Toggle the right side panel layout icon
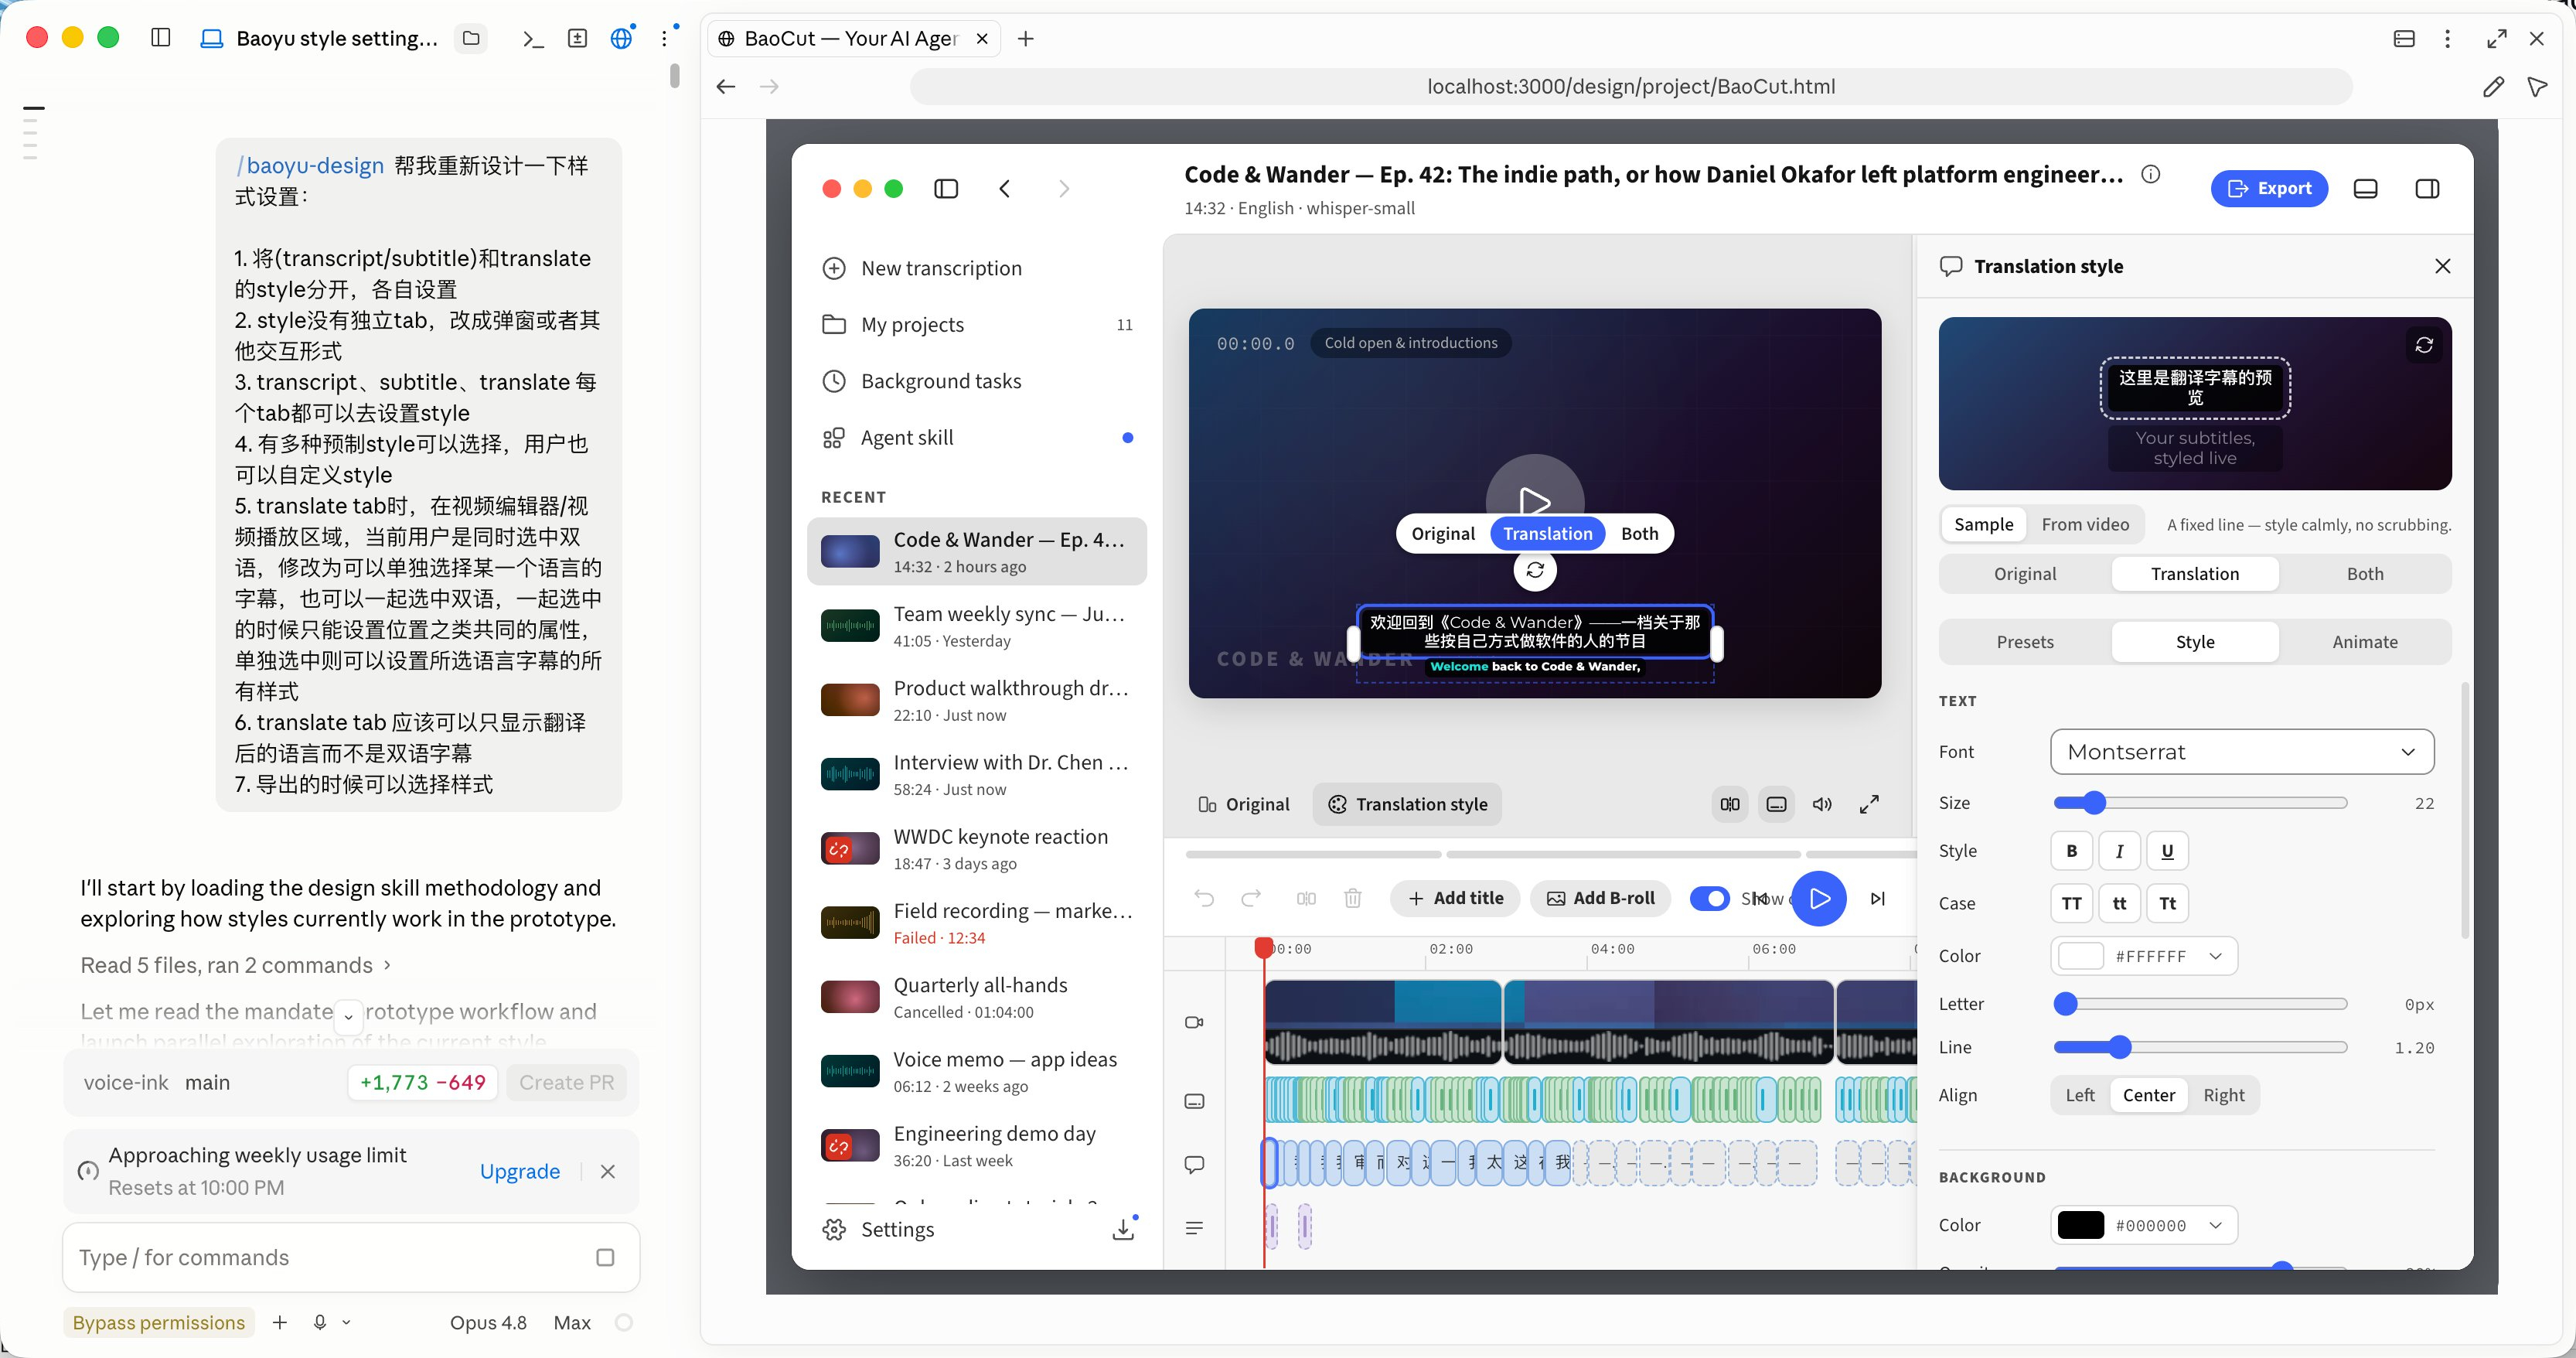 pyautogui.click(x=2427, y=189)
